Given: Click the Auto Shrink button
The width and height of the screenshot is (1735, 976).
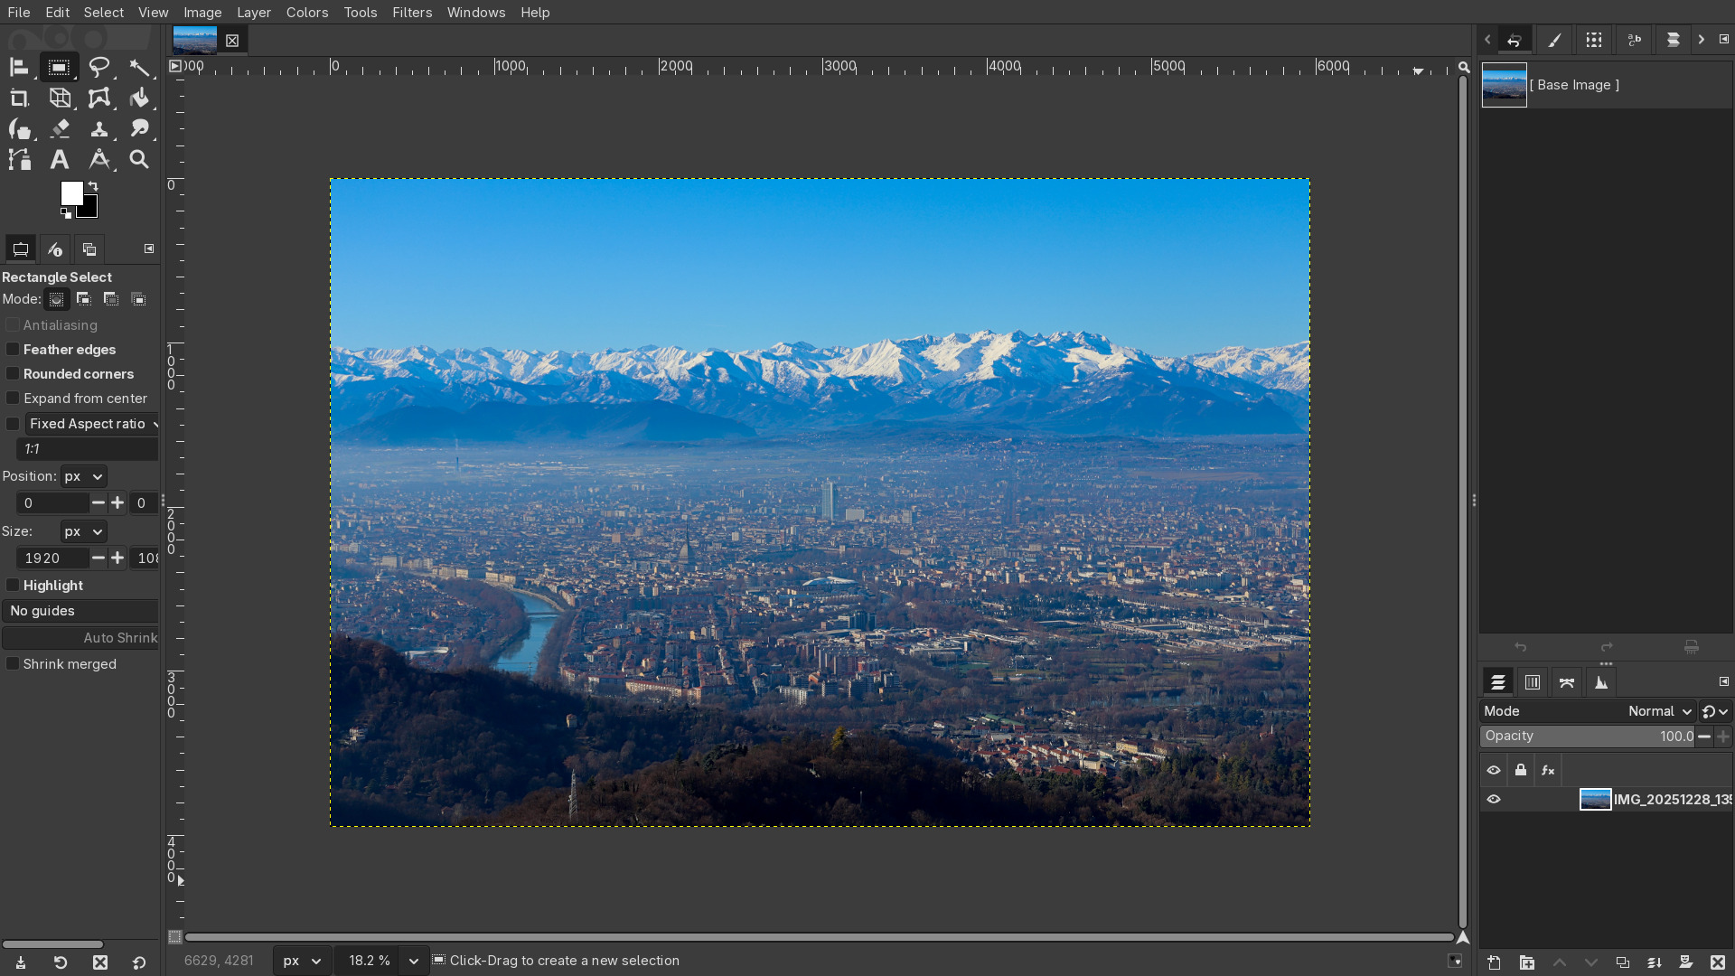Looking at the screenshot, I should [81, 638].
